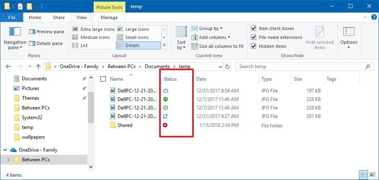Viewport: 379px width, 180px height.
Task: Click the red error status icon of Shared
Action: 165,125
